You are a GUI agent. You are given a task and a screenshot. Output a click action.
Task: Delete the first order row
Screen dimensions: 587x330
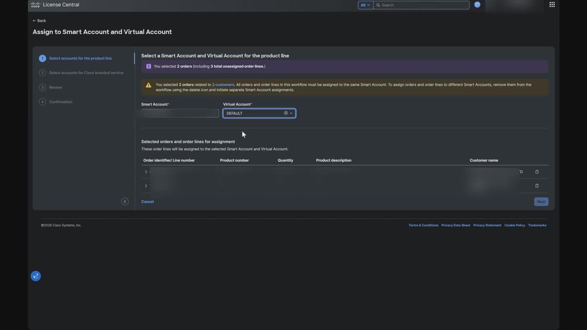(x=537, y=172)
